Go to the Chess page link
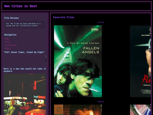 click(7, 42)
